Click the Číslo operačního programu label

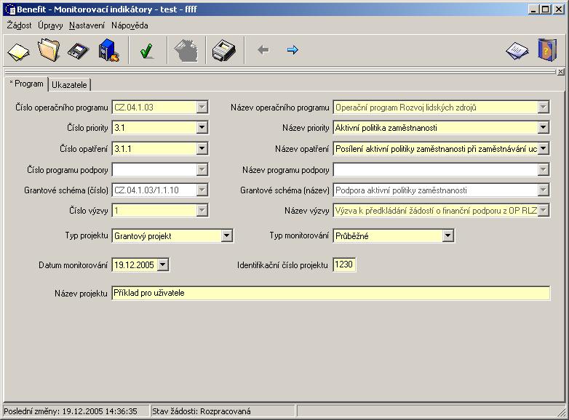pos(62,108)
